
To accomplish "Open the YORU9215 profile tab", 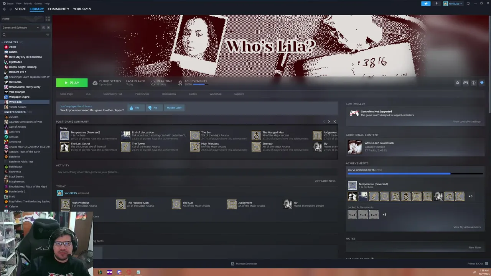I will (x=82, y=9).
